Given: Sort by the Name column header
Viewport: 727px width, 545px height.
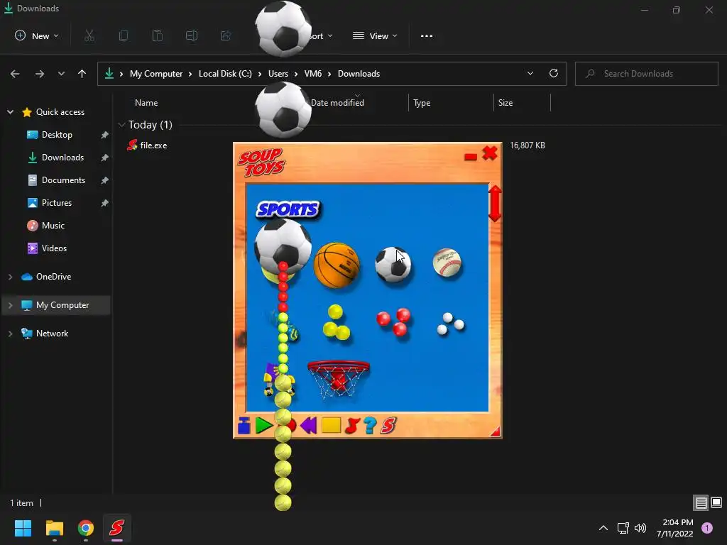Looking at the screenshot, I should coord(146,103).
